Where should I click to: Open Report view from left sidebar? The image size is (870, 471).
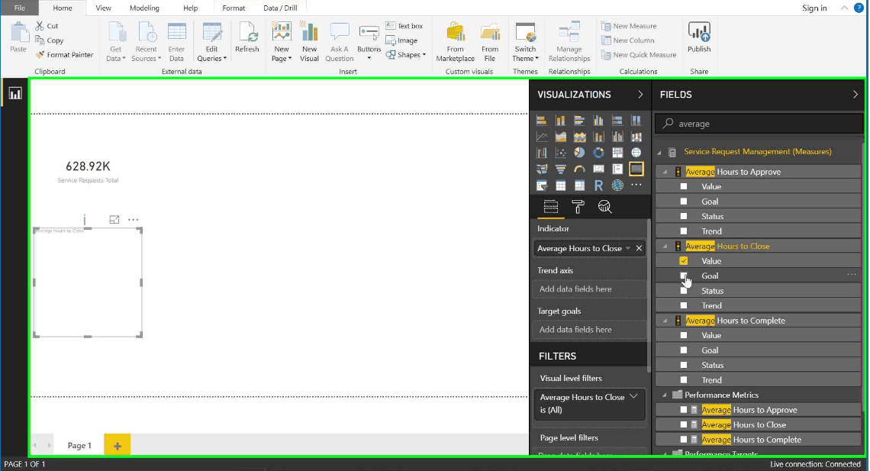point(15,93)
